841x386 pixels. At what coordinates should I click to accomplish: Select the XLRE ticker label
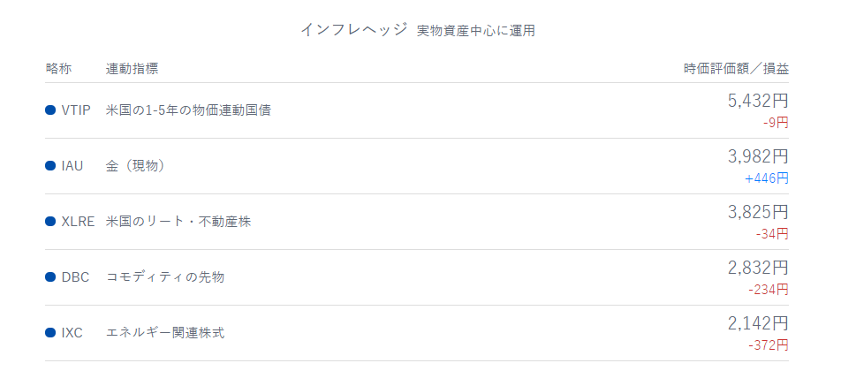78,222
